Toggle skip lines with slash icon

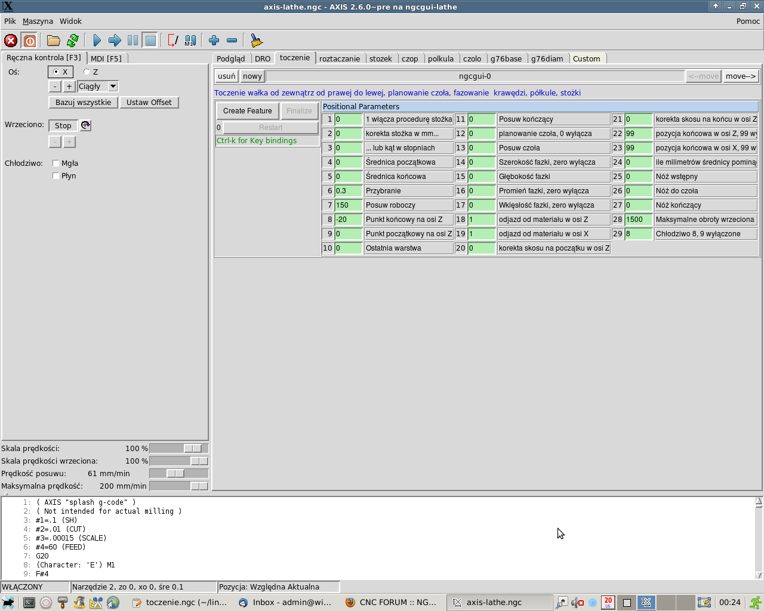(x=172, y=41)
